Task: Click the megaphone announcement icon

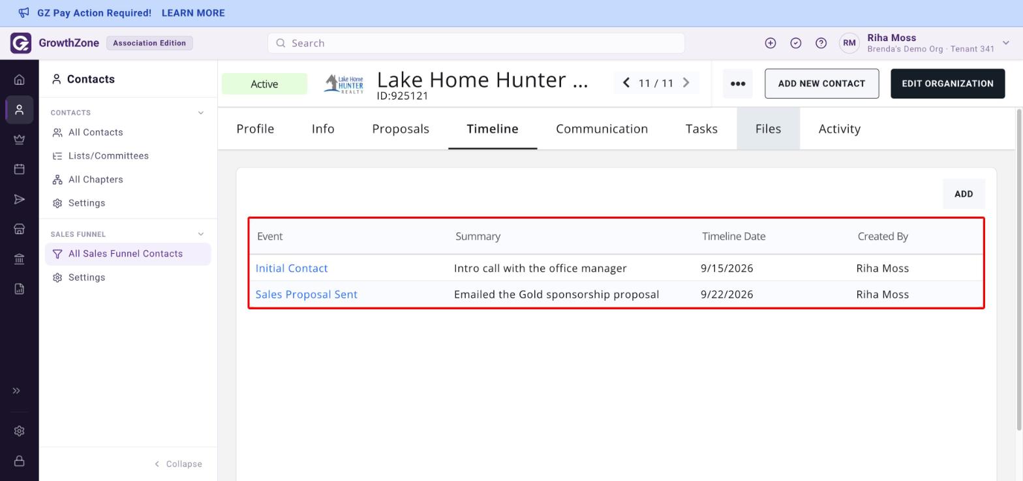Action: (23, 13)
